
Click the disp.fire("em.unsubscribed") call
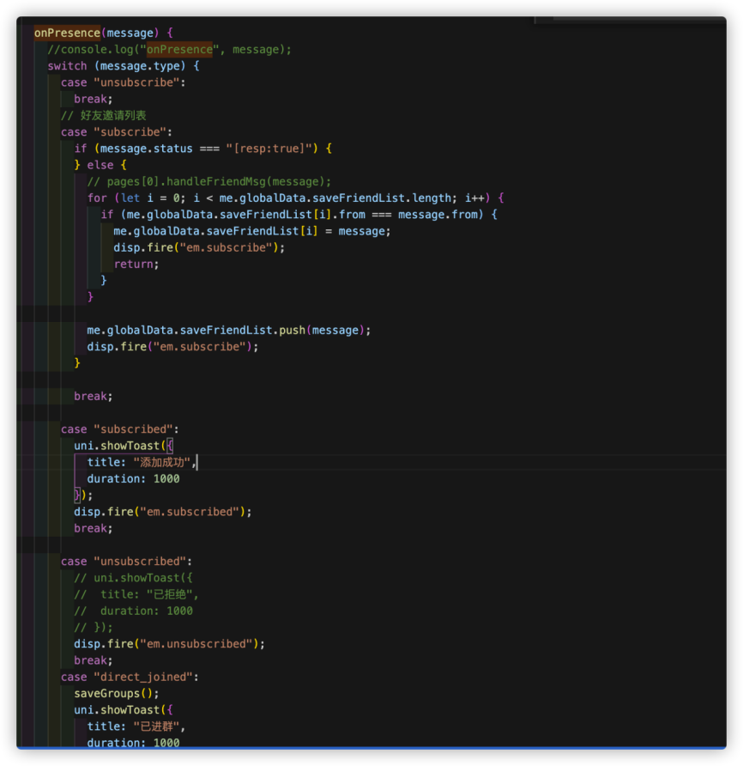pyautogui.click(x=169, y=643)
